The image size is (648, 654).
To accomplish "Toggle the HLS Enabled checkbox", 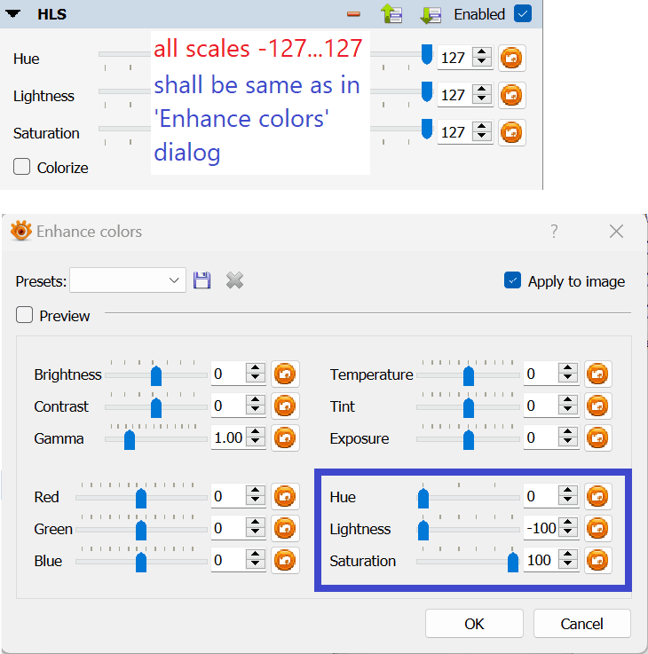I will click(x=522, y=14).
